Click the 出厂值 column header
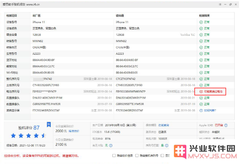 point(36,16)
